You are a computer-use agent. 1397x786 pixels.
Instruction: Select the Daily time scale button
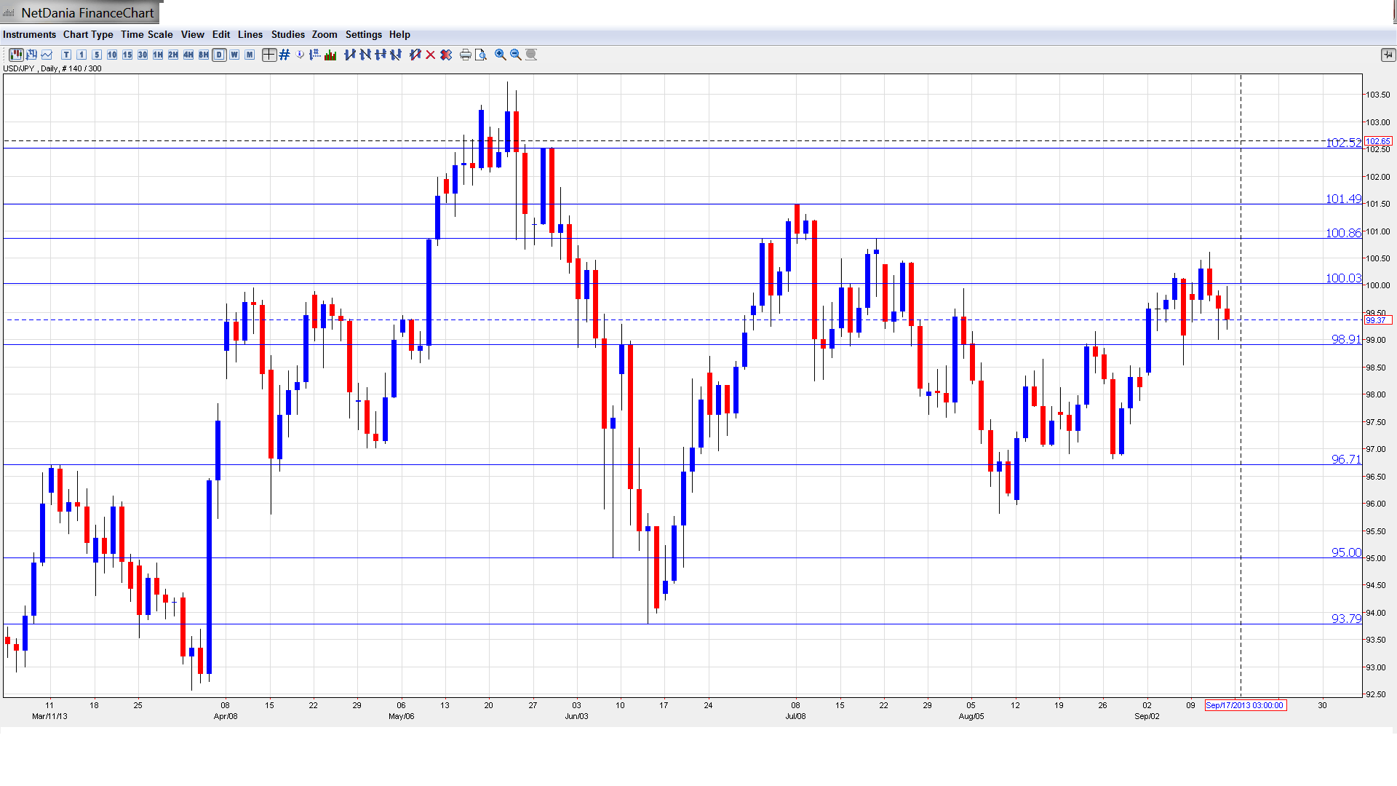[x=219, y=55]
